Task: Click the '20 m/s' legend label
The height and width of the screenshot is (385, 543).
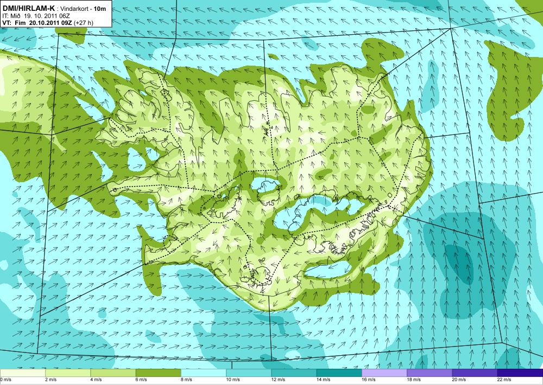Action: click(x=459, y=380)
